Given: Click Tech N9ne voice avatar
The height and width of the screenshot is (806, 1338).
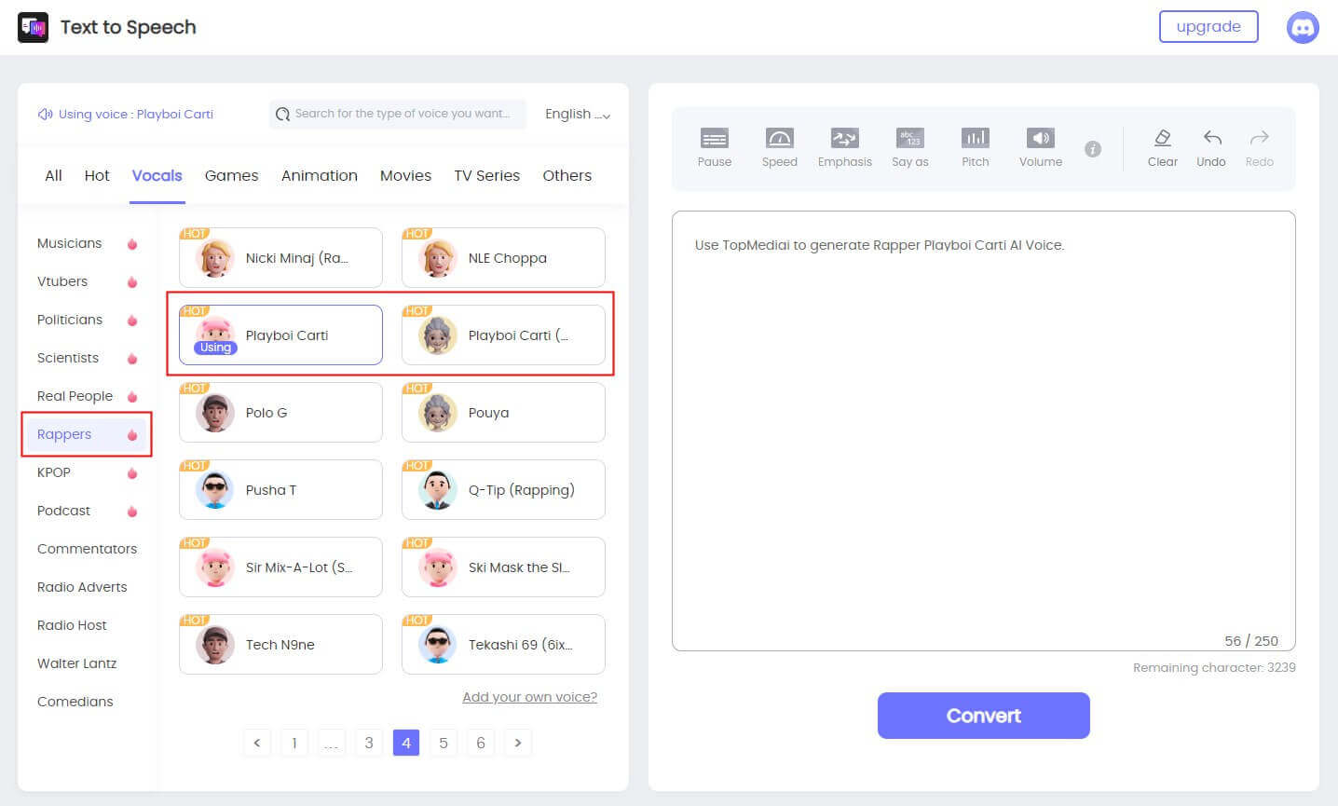Looking at the screenshot, I should (x=215, y=645).
